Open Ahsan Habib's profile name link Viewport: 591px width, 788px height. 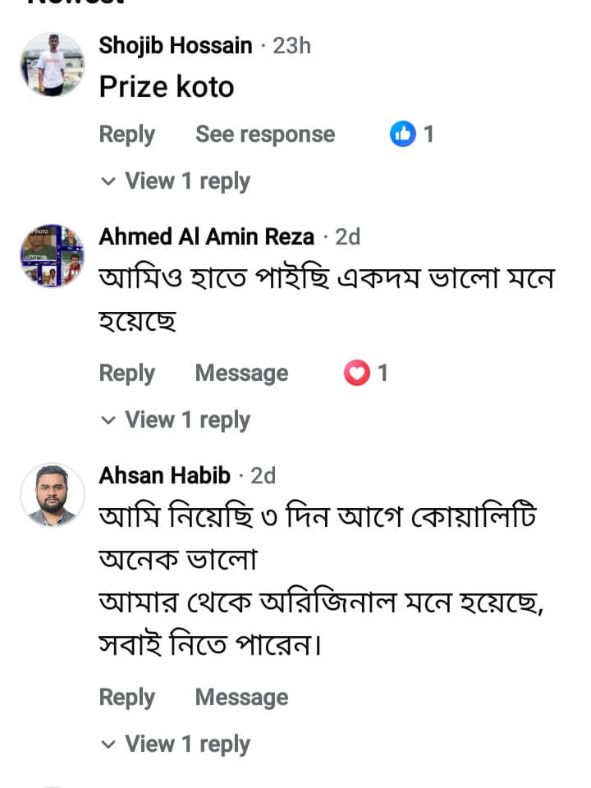[x=164, y=475]
